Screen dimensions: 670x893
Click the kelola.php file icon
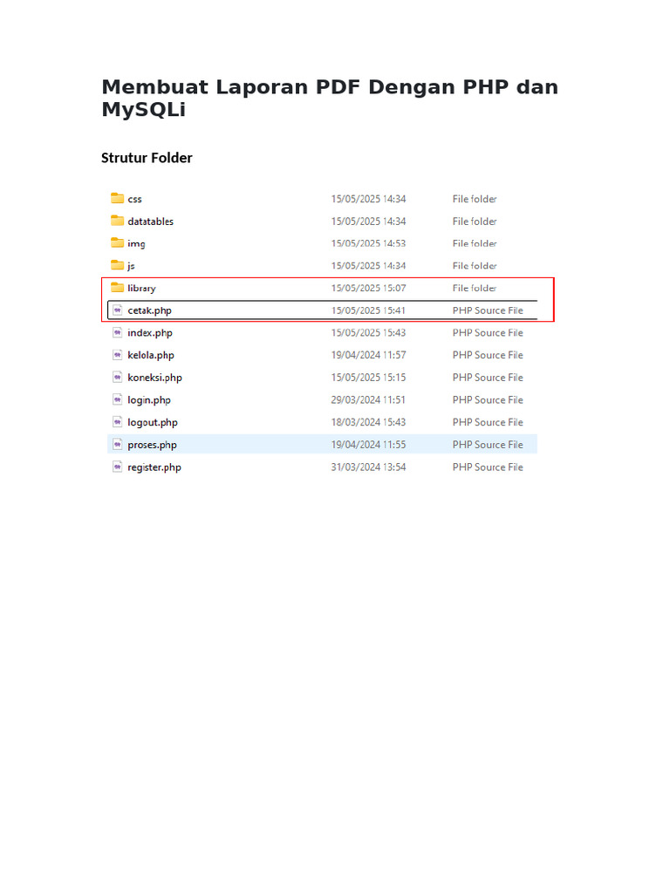118,355
